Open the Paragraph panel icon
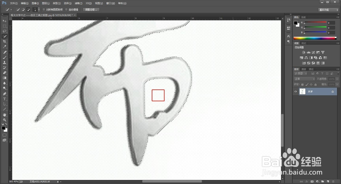The image size is (341, 184). pos(288,41)
